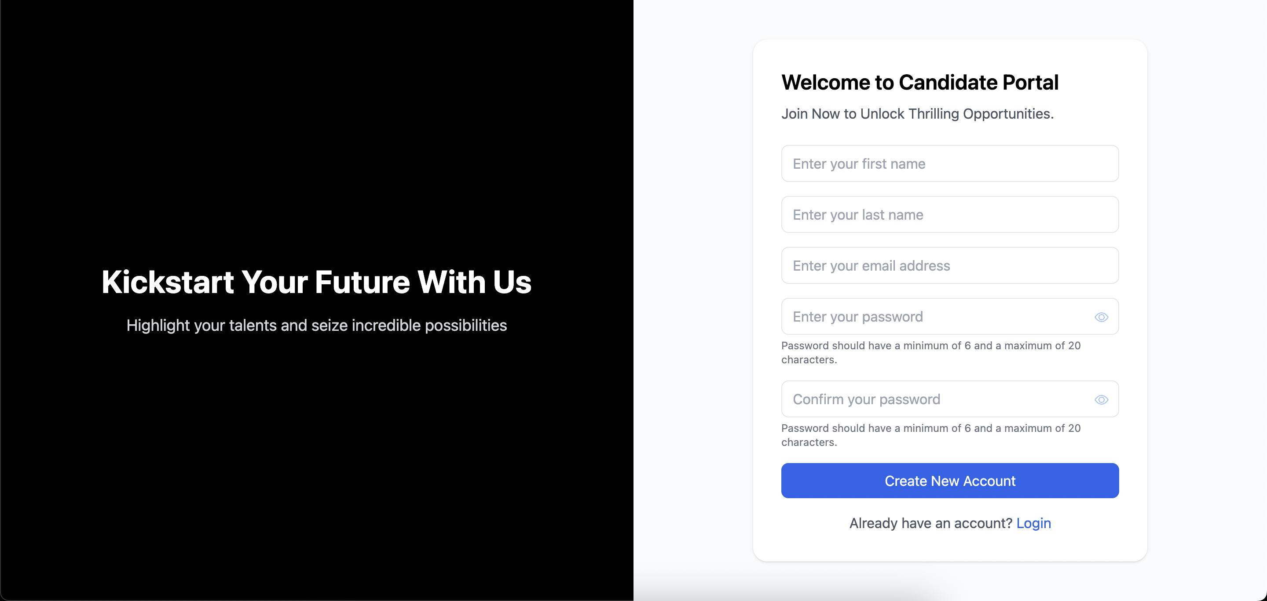Select the email address input field
This screenshot has height=601, width=1267.
coord(949,266)
